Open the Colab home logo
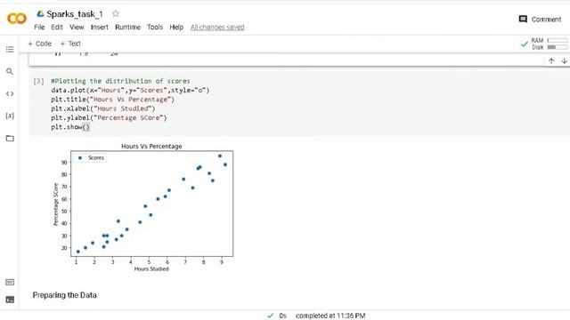This screenshot has height=320, width=570. pos(17,19)
